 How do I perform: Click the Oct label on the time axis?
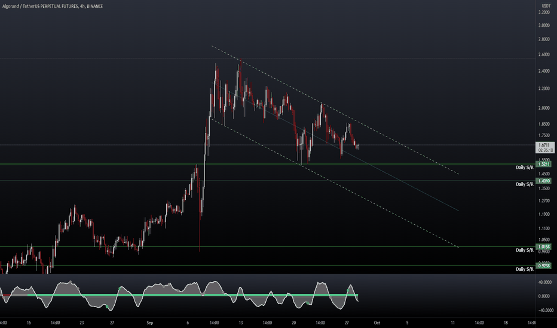[377, 323]
